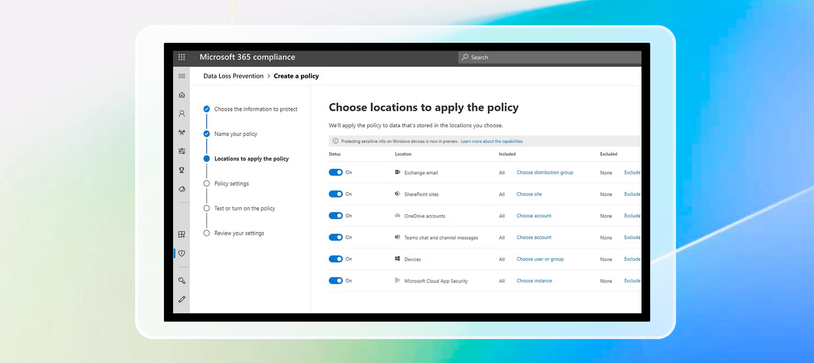Disable the SharePoint sites toggle

point(335,194)
